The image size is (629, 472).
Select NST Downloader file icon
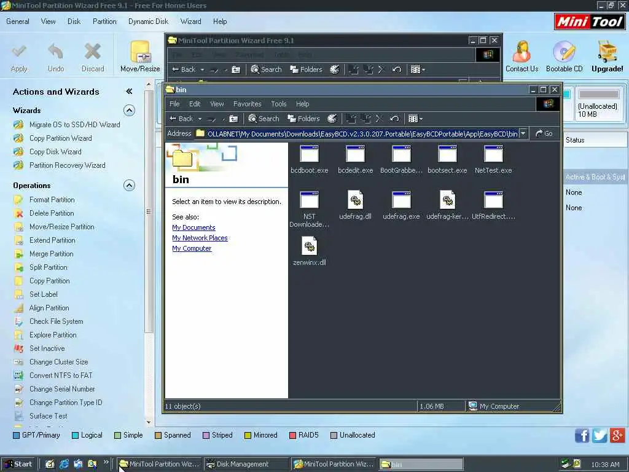pos(310,200)
